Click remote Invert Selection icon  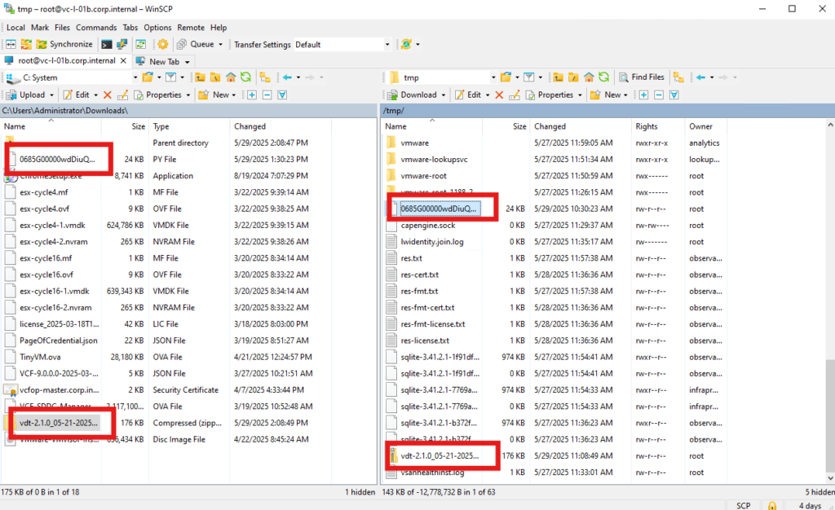674,95
